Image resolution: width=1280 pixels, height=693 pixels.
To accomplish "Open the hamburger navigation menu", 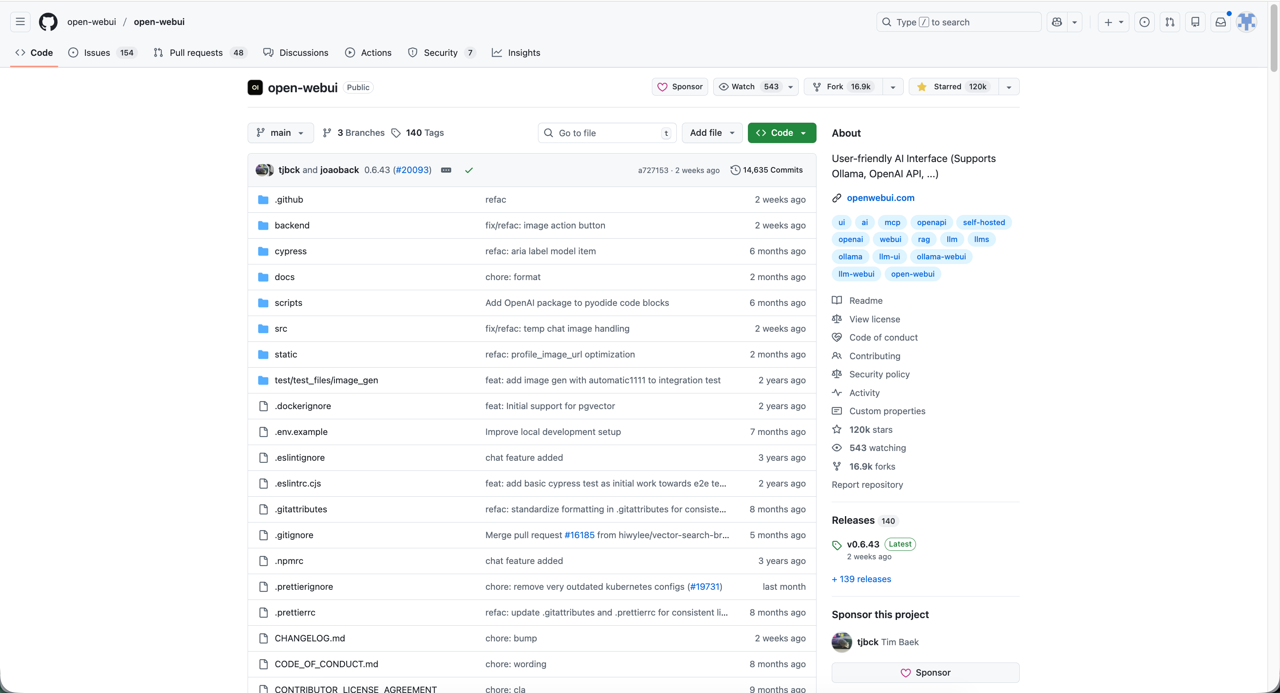I will pyautogui.click(x=20, y=22).
